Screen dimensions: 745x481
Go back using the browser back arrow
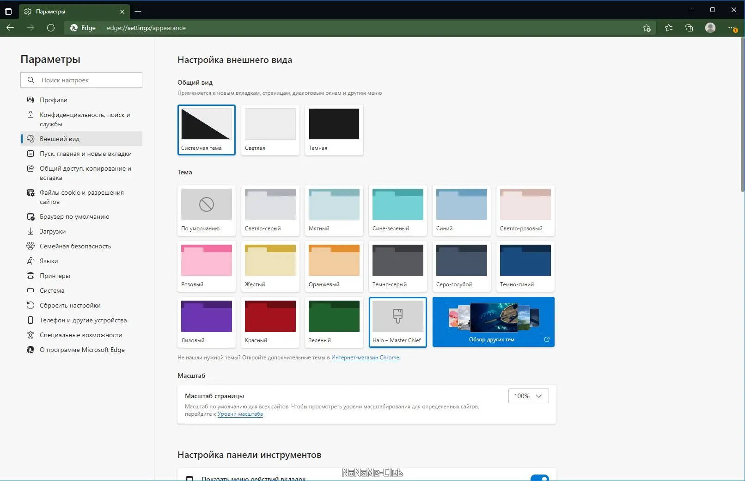tap(10, 28)
